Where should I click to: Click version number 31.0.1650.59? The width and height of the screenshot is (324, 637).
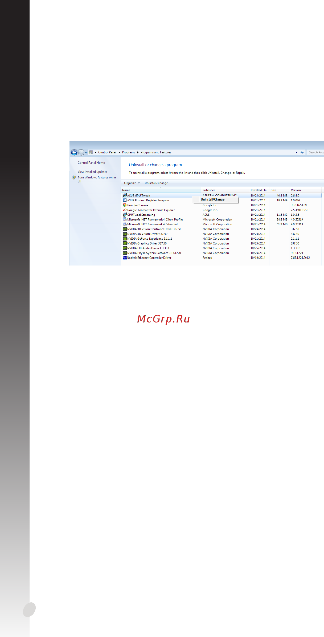(x=299, y=205)
